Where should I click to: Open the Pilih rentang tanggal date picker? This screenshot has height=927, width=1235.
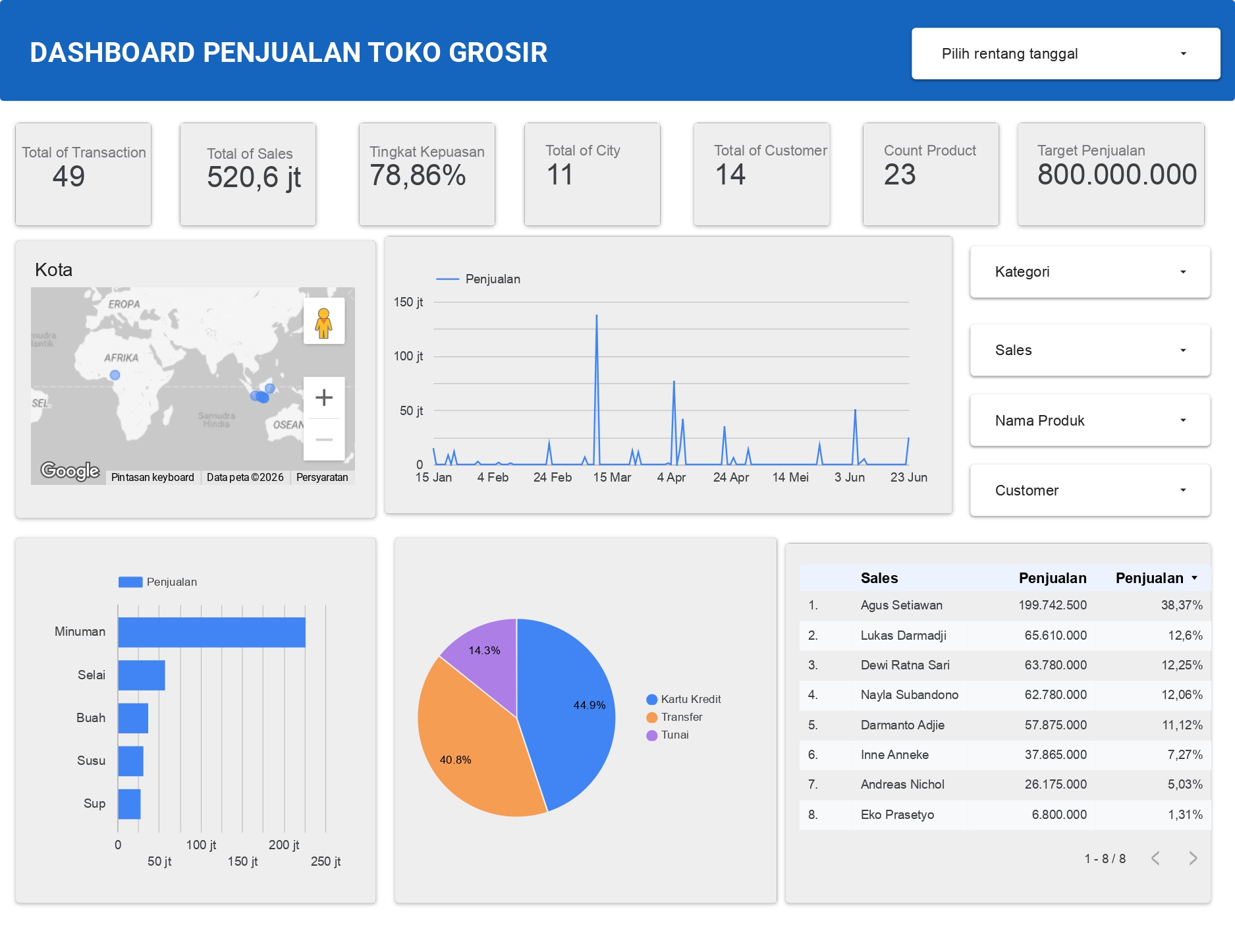[x=1065, y=53]
